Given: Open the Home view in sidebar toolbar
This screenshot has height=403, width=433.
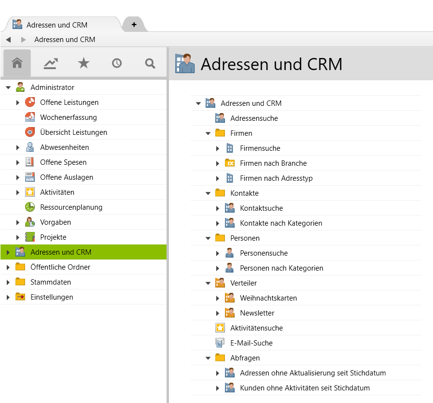Looking at the screenshot, I should coord(17,63).
